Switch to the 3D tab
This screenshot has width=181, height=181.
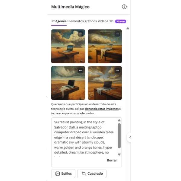(111, 21)
